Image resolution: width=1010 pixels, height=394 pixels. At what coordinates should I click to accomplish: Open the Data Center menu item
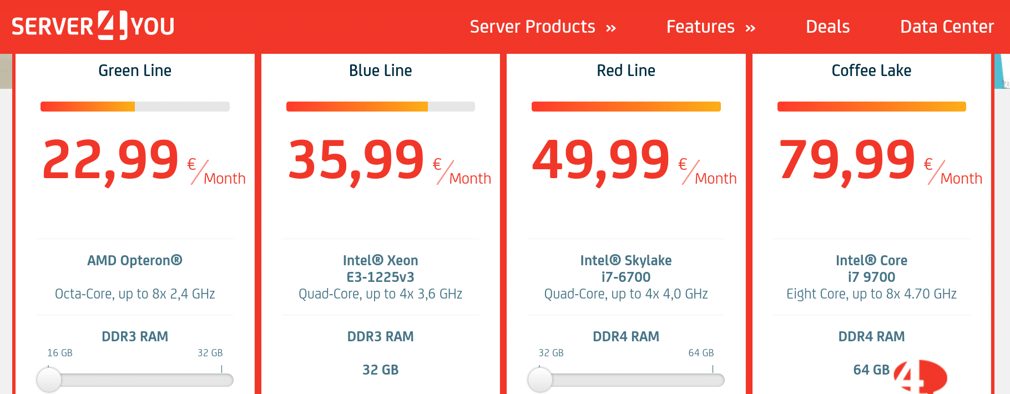pyautogui.click(x=947, y=27)
